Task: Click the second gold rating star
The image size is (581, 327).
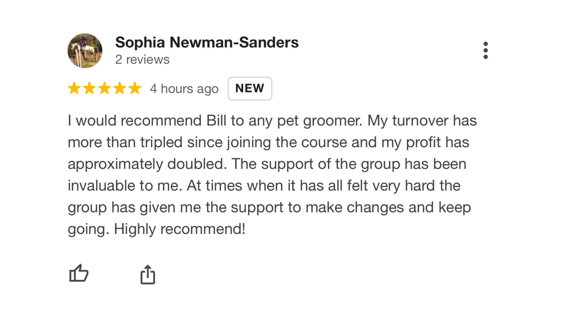Action: [x=89, y=88]
